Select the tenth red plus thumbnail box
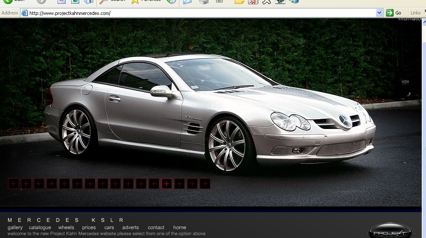Image resolution: width=426 pixels, height=238 pixels. tap(128, 184)
